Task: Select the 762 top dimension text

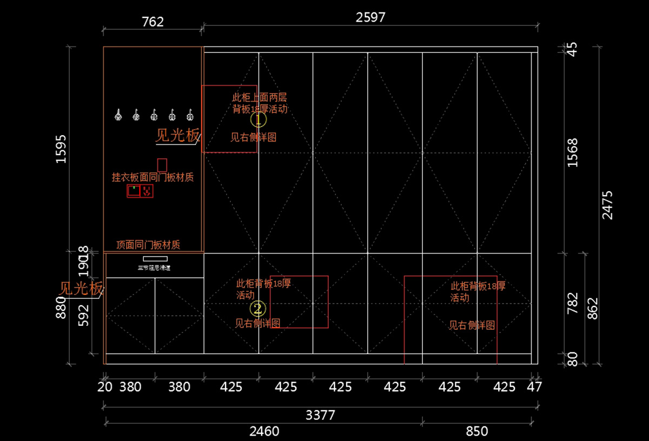Action: (x=153, y=22)
